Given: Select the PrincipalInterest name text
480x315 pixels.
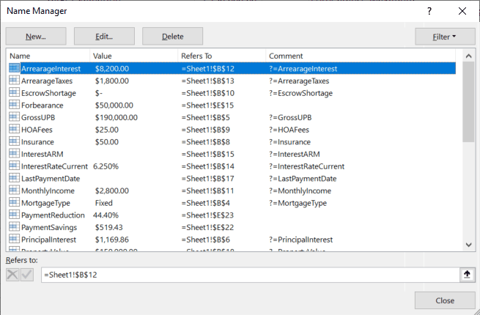Looking at the screenshot, I should (48, 240).
